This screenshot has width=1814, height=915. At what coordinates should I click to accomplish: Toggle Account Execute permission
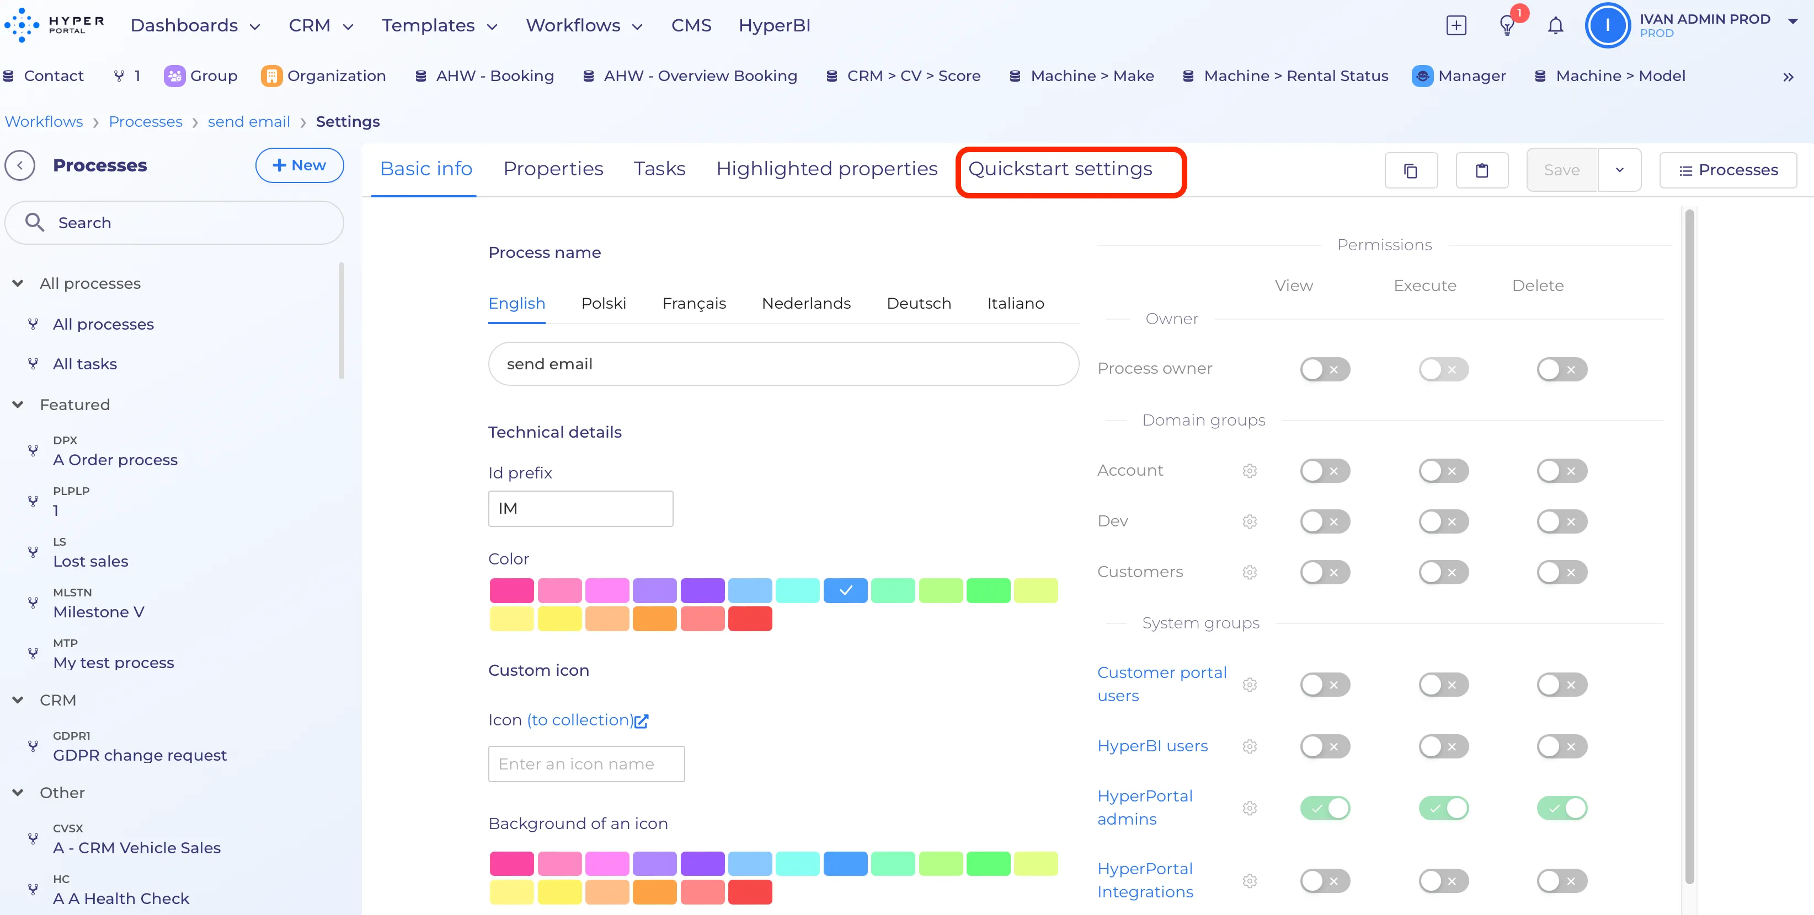tap(1443, 471)
